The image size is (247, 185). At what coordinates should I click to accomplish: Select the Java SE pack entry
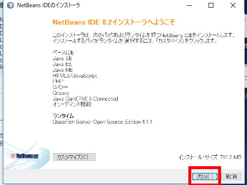click(62, 58)
